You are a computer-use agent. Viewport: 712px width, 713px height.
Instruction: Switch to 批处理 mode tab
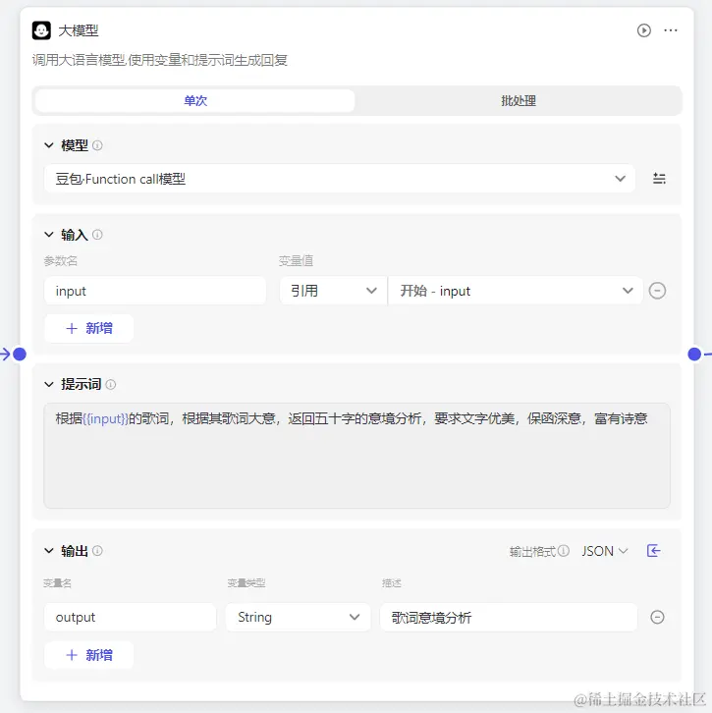pos(519,100)
